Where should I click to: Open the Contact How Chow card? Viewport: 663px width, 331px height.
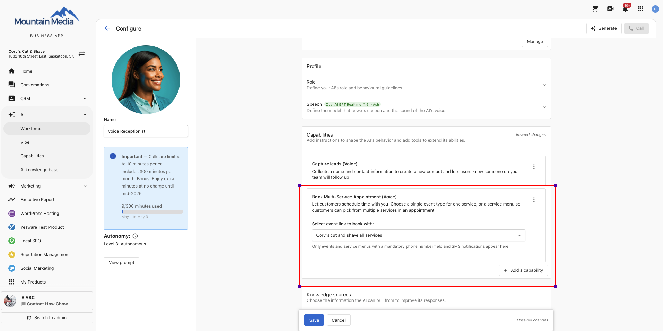(x=47, y=300)
